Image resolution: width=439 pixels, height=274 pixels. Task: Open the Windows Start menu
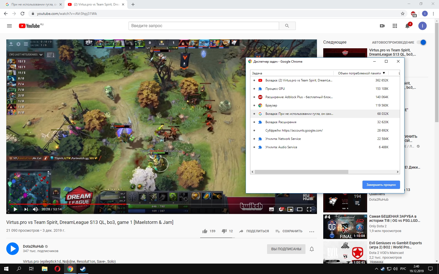coord(6,269)
